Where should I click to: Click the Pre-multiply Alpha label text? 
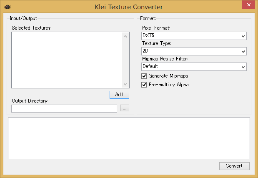tap(169, 85)
